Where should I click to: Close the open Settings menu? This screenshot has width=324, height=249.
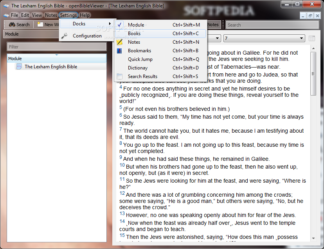pyautogui.click(x=68, y=15)
